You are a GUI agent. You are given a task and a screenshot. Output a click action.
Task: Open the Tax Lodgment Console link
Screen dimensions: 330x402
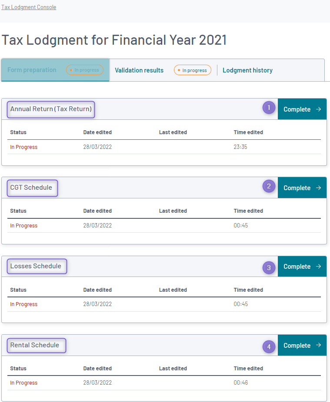[28, 7]
